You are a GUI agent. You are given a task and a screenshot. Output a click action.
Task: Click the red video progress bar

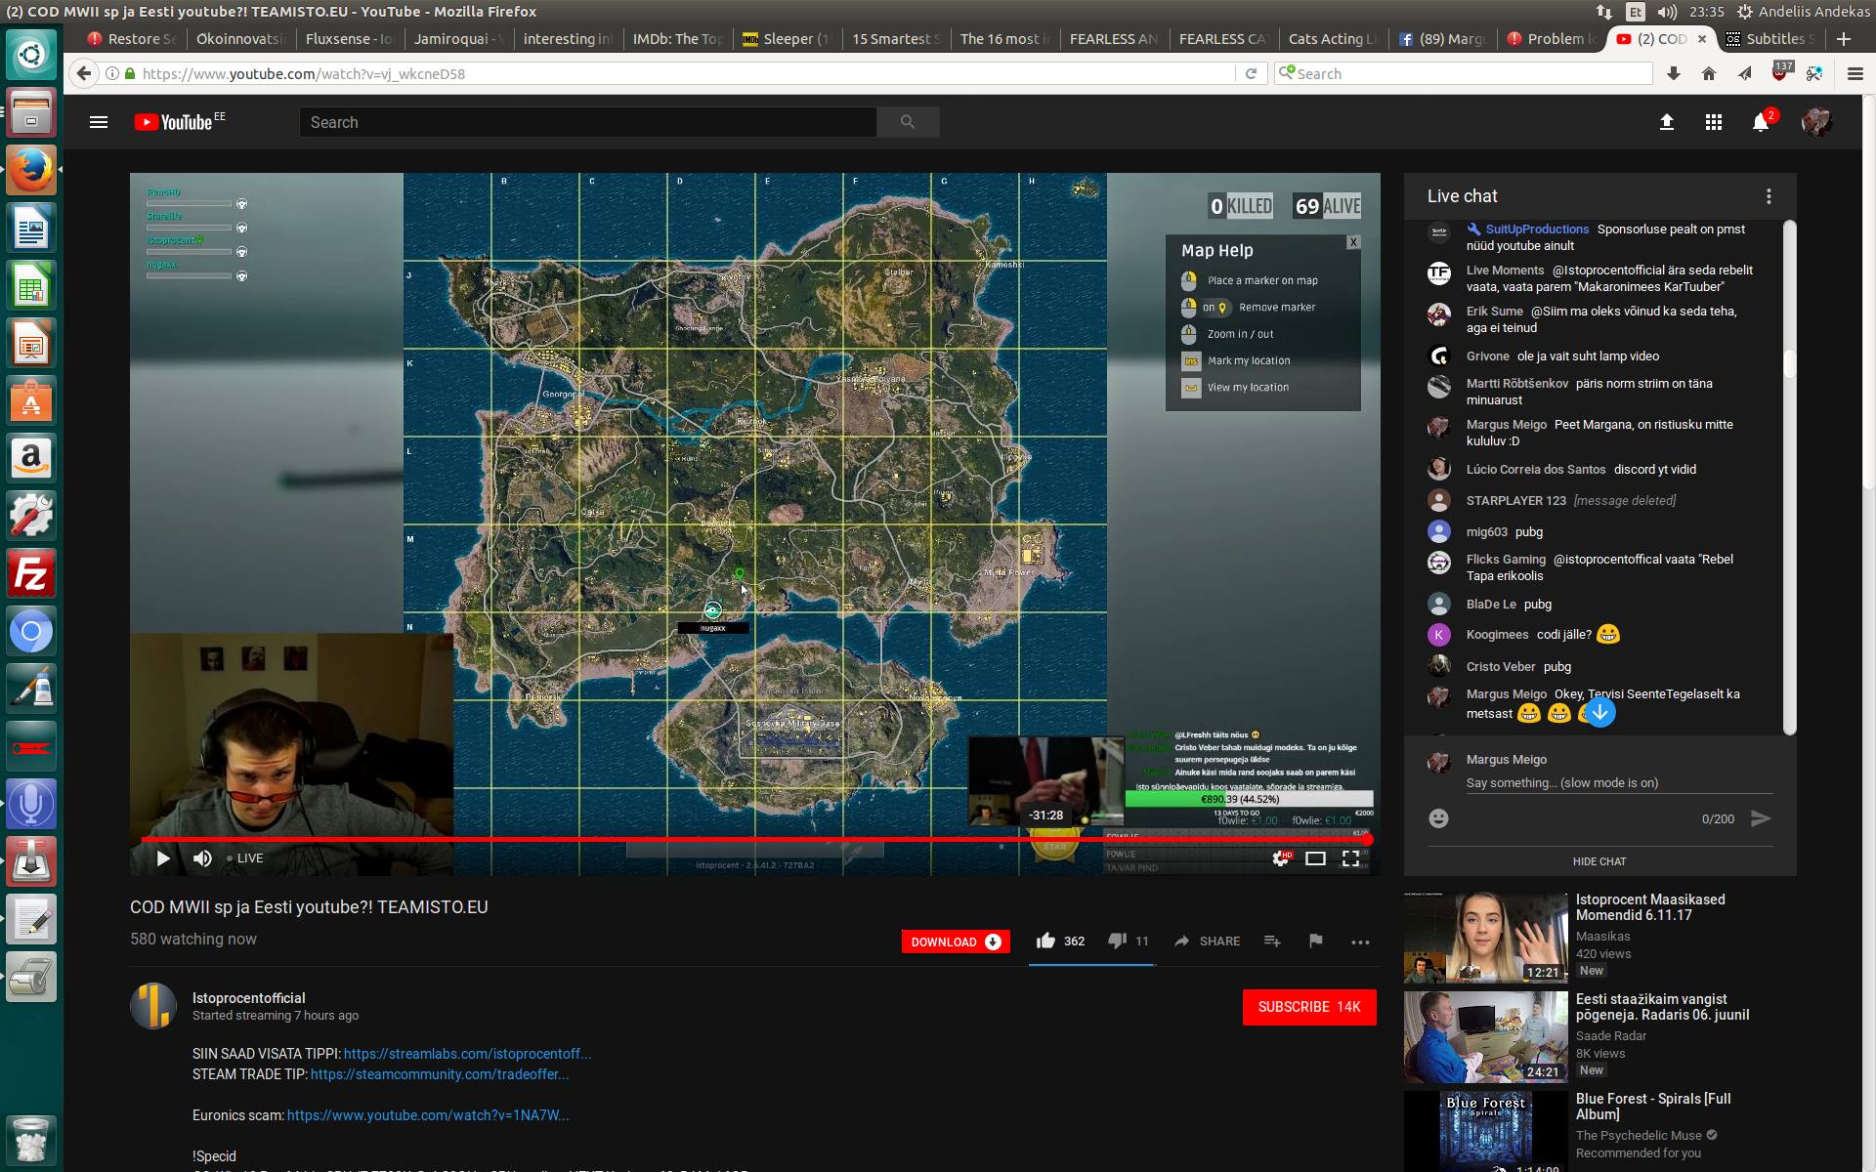pos(752,839)
